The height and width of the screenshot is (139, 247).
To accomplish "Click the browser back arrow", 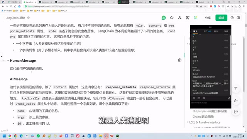I will coord(3,7).
